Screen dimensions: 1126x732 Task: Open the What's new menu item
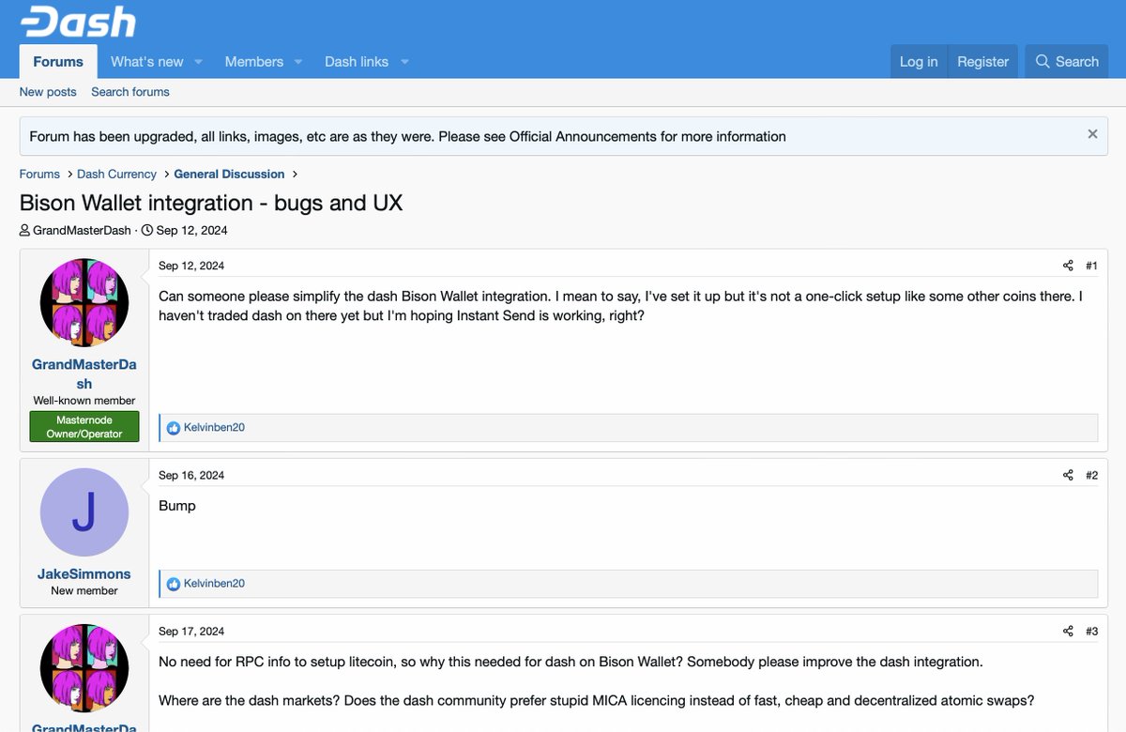click(147, 61)
